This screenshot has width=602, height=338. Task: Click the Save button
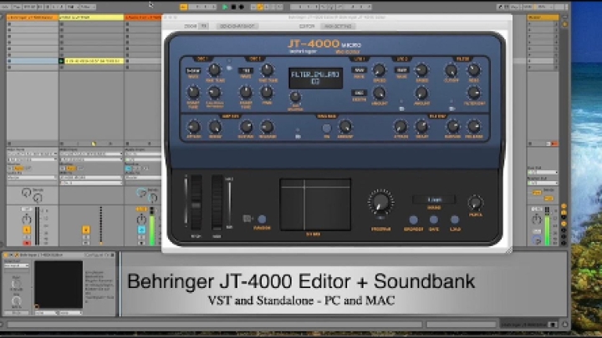434,219
